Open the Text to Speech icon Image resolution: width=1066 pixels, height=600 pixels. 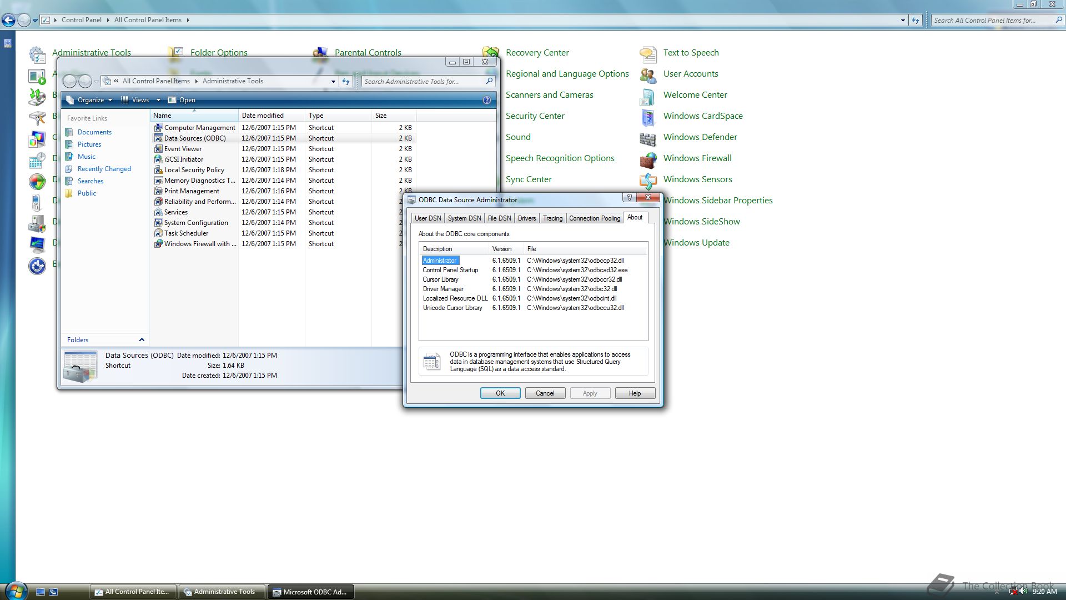click(x=648, y=53)
